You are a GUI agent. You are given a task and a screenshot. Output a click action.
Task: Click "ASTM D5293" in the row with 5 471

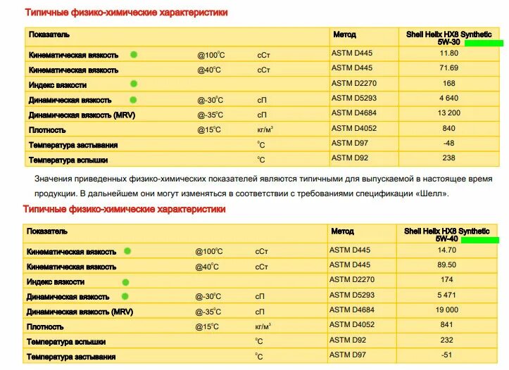(352, 295)
